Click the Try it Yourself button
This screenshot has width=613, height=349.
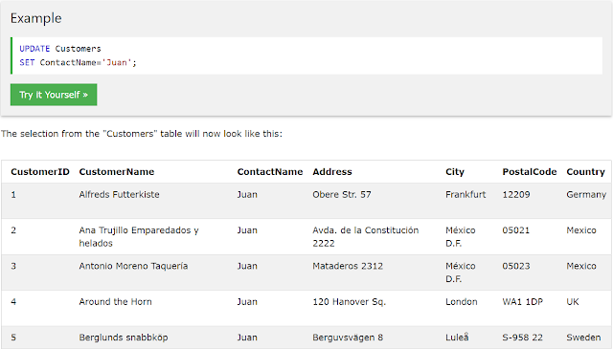pos(54,95)
